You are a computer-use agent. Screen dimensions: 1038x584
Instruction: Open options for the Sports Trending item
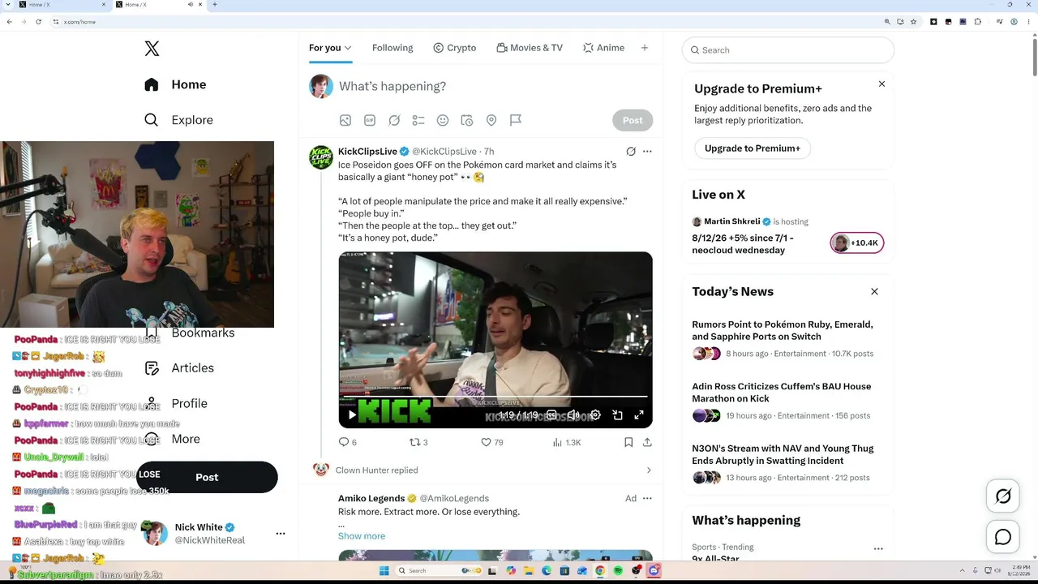pos(878,549)
